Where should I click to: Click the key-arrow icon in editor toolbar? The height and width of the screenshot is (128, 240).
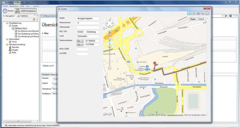tap(226, 16)
